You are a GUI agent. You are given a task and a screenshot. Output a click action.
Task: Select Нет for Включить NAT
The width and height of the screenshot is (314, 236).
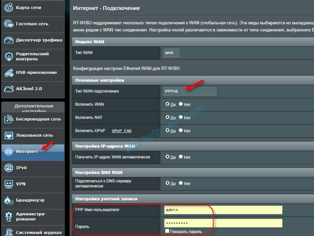tap(181, 118)
